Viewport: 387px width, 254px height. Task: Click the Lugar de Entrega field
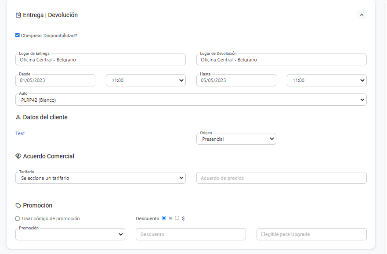(100, 60)
